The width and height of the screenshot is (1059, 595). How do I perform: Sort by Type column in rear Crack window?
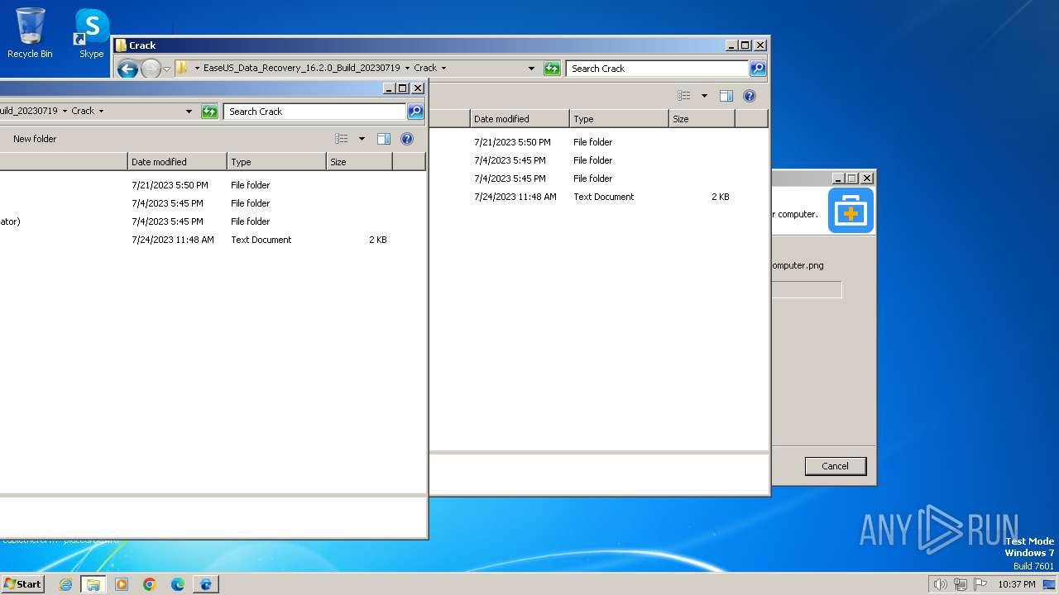619,119
